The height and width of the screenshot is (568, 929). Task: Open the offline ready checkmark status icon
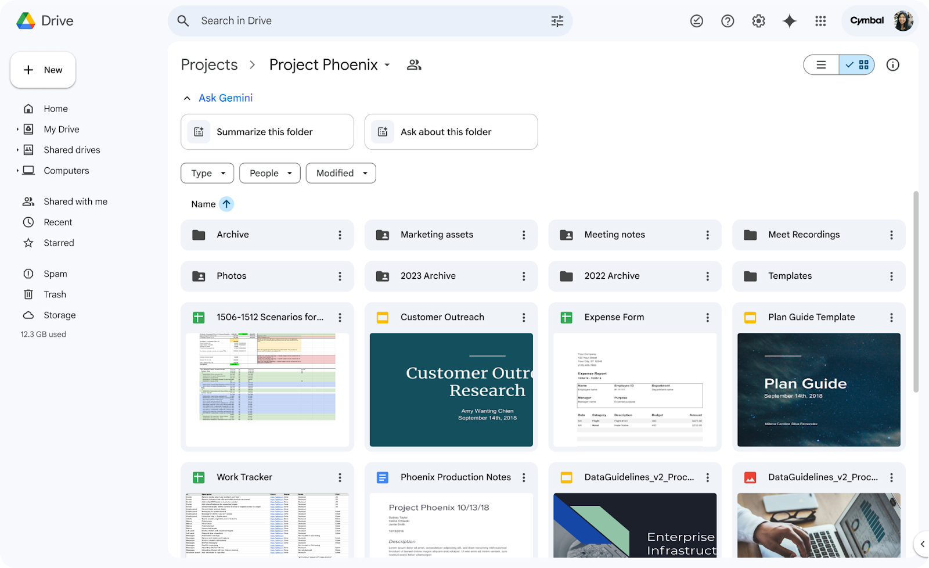click(x=697, y=21)
